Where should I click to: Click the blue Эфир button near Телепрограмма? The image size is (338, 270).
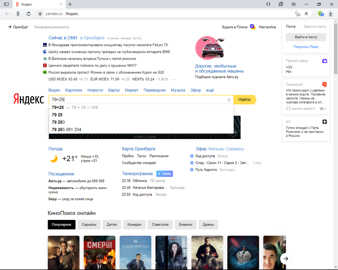coord(164,174)
